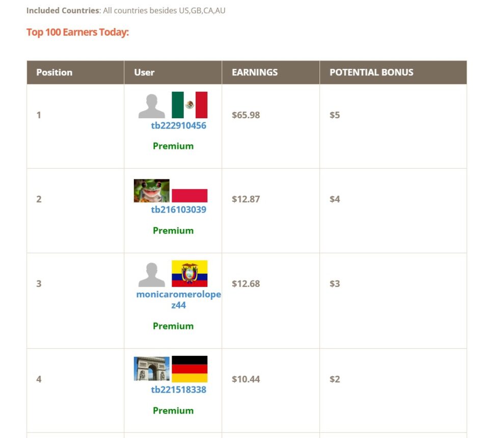Click the Premium label under tb221518338

tap(173, 410)
